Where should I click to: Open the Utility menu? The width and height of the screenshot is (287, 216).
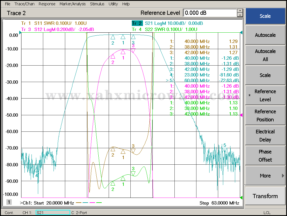pos(113,4)
